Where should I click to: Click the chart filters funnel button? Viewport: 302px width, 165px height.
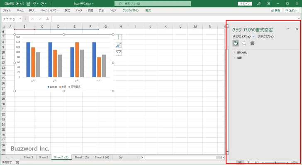point(119,53)
